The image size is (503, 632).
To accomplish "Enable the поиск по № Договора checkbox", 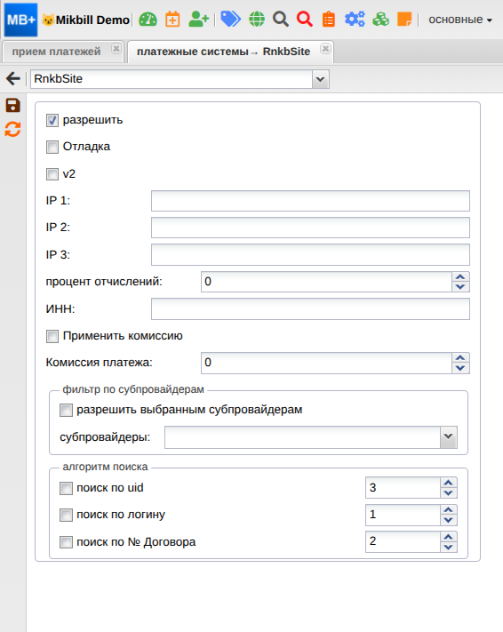I will click(x=66, y=542).
